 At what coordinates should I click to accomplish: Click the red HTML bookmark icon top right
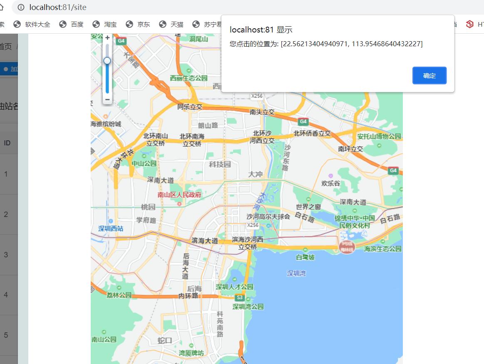point(471,24)
